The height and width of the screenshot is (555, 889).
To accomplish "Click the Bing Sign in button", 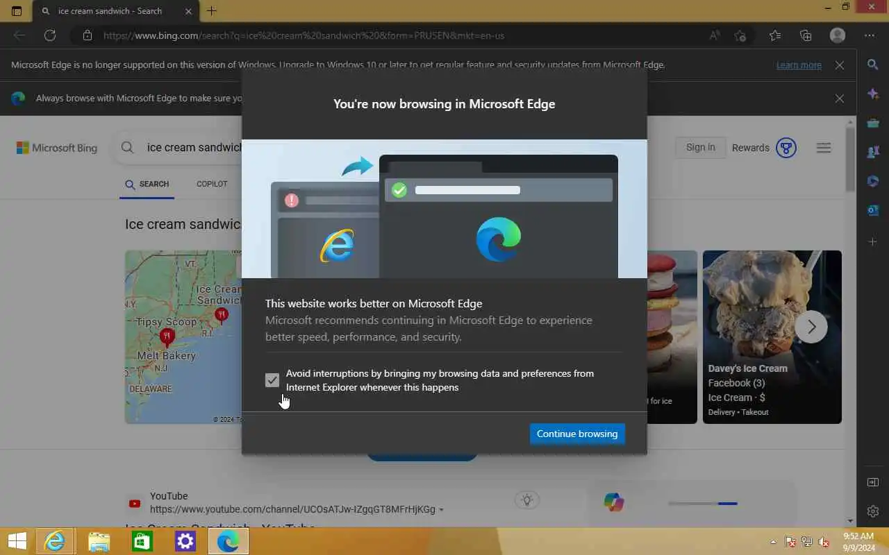I will pos(700,147).
